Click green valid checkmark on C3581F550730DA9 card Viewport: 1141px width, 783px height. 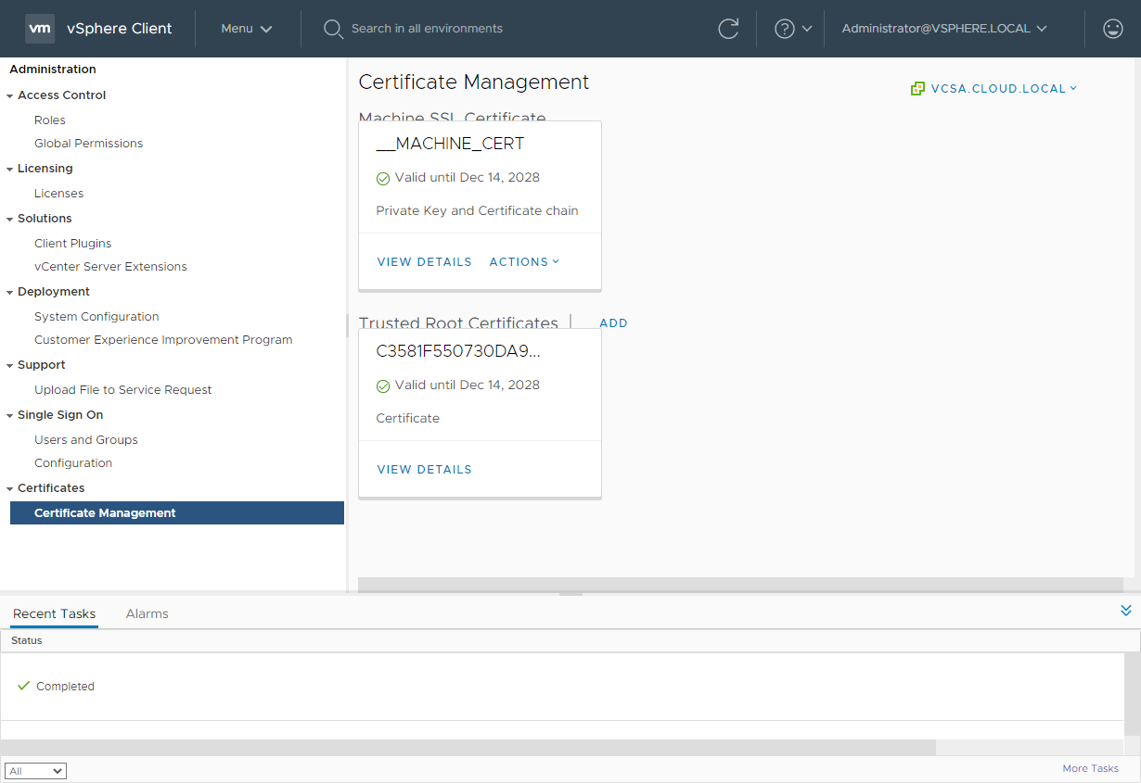pyautogui.click(x=383, y=385)
